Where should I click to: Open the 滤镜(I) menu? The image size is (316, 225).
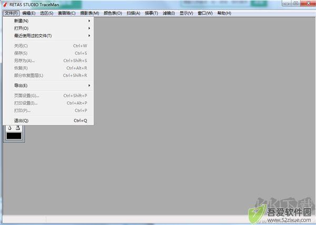click(169, 13)
